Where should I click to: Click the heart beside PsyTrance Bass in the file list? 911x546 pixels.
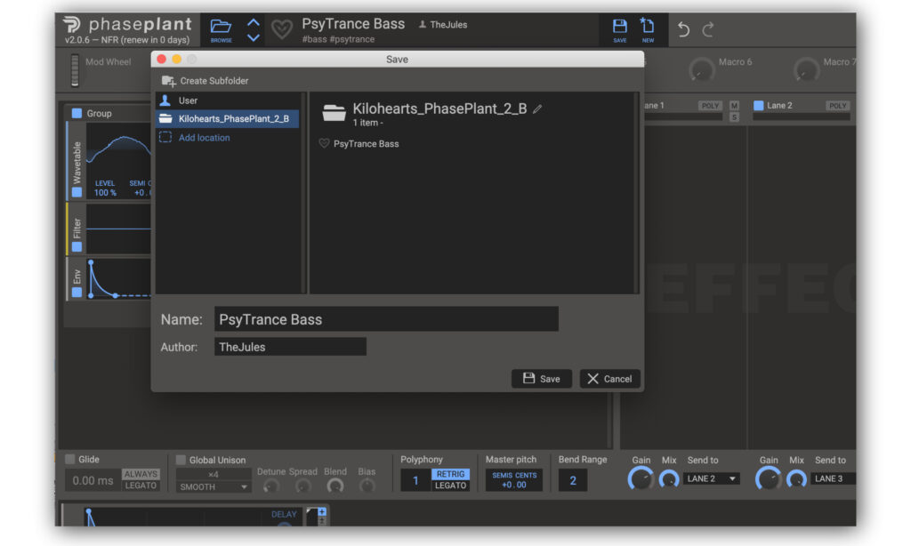click(x=324, y=143)
